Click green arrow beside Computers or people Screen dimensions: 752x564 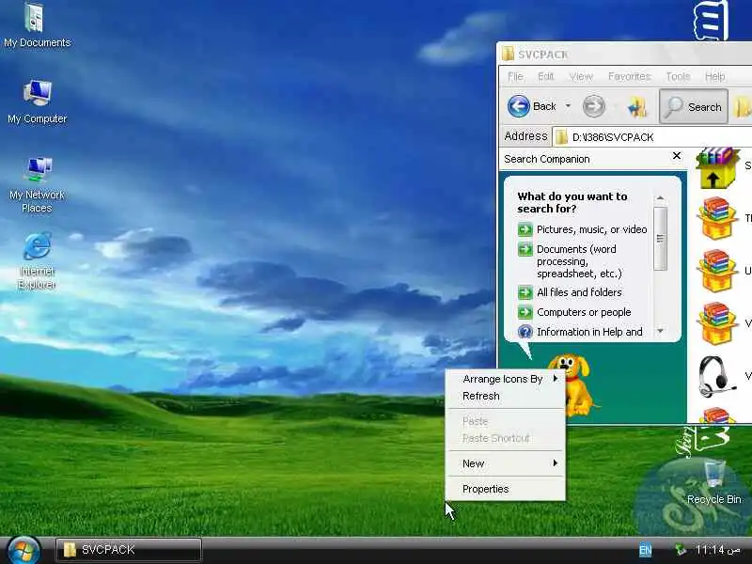(525, 312)
